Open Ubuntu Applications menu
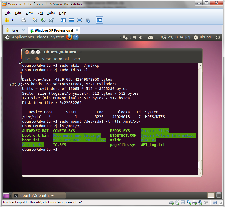 click(x=23, y=37)
